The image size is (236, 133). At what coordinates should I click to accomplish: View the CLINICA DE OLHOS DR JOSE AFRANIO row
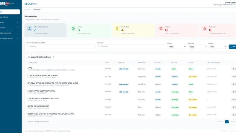point(233,77)
